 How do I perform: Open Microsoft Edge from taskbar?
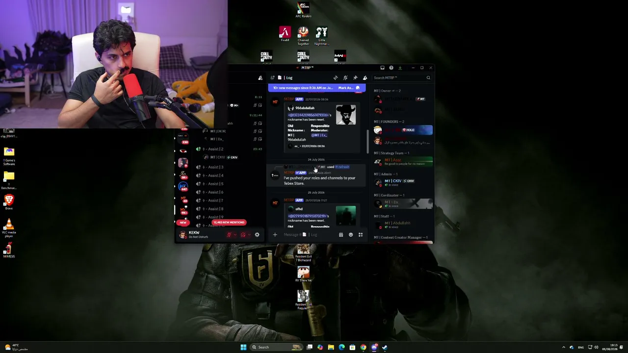(x=341, y=347)
